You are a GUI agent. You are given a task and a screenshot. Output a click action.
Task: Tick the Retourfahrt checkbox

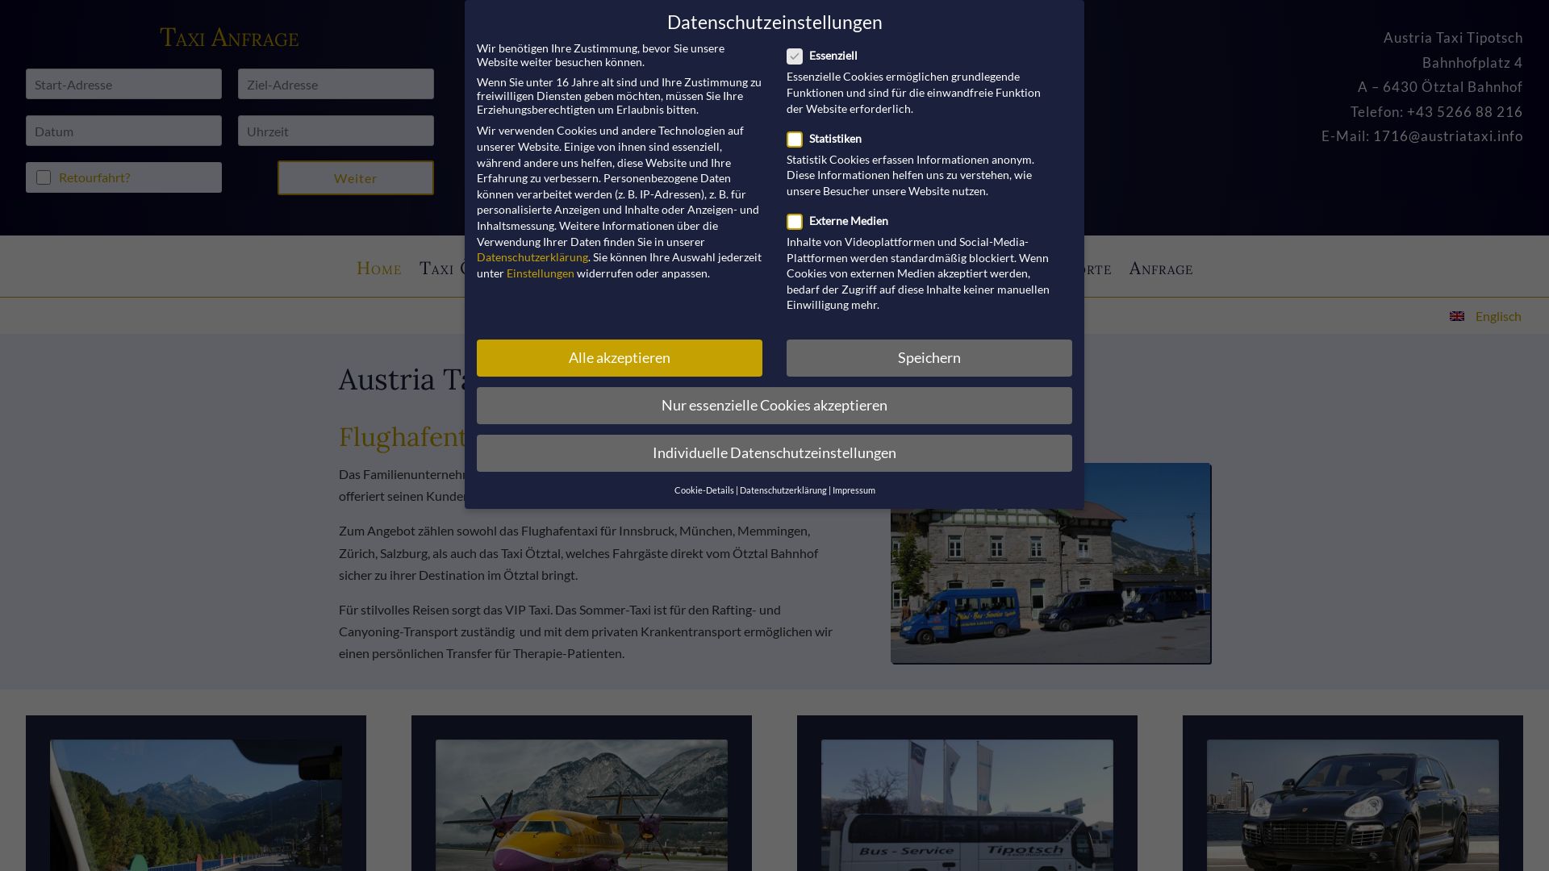point(44,177)
